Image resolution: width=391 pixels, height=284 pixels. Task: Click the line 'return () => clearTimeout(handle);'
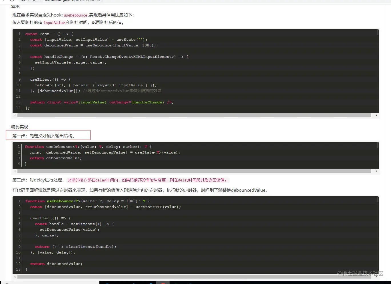coord(76,247)
